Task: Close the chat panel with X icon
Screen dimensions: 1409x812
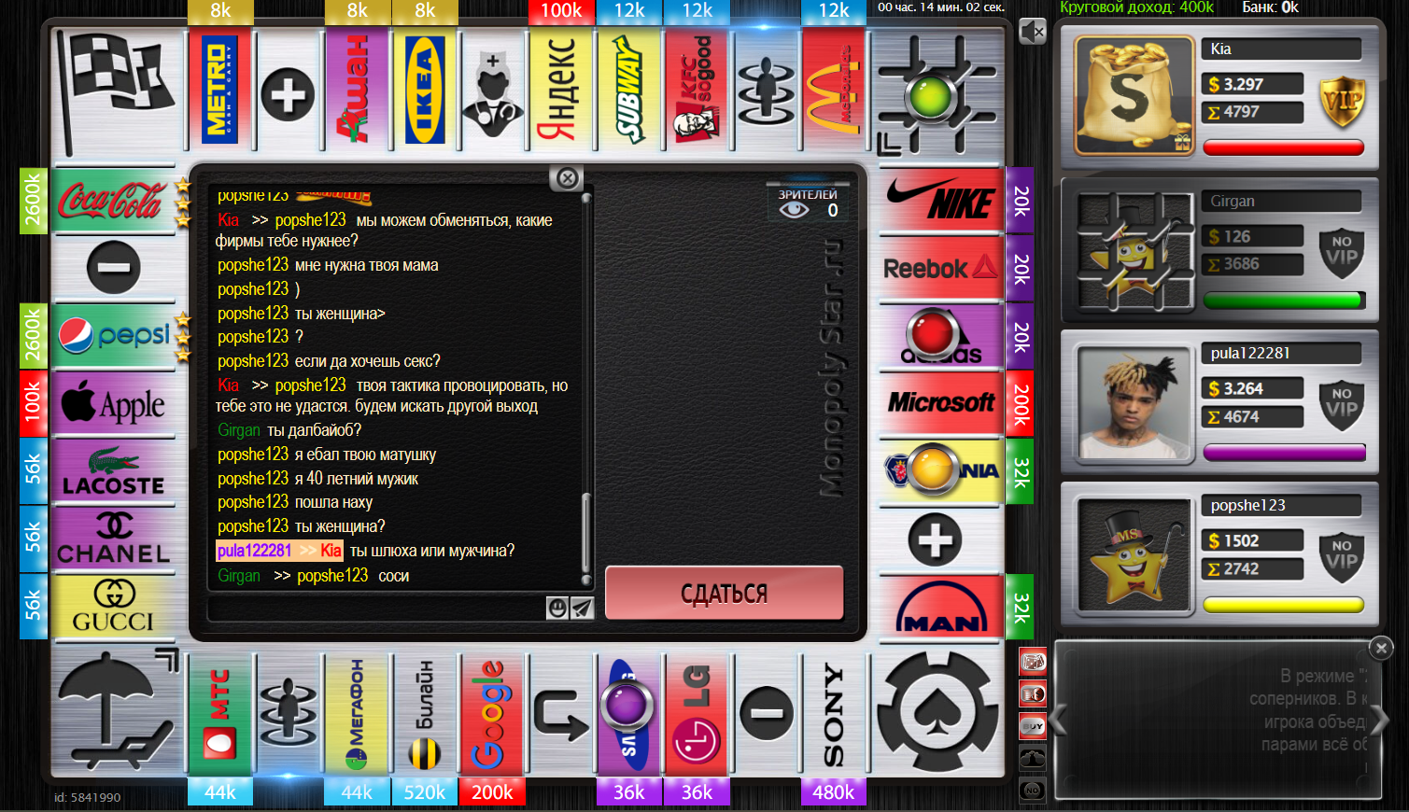Action: click(567, 178)
